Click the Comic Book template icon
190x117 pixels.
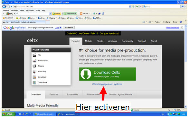point(34,83)
